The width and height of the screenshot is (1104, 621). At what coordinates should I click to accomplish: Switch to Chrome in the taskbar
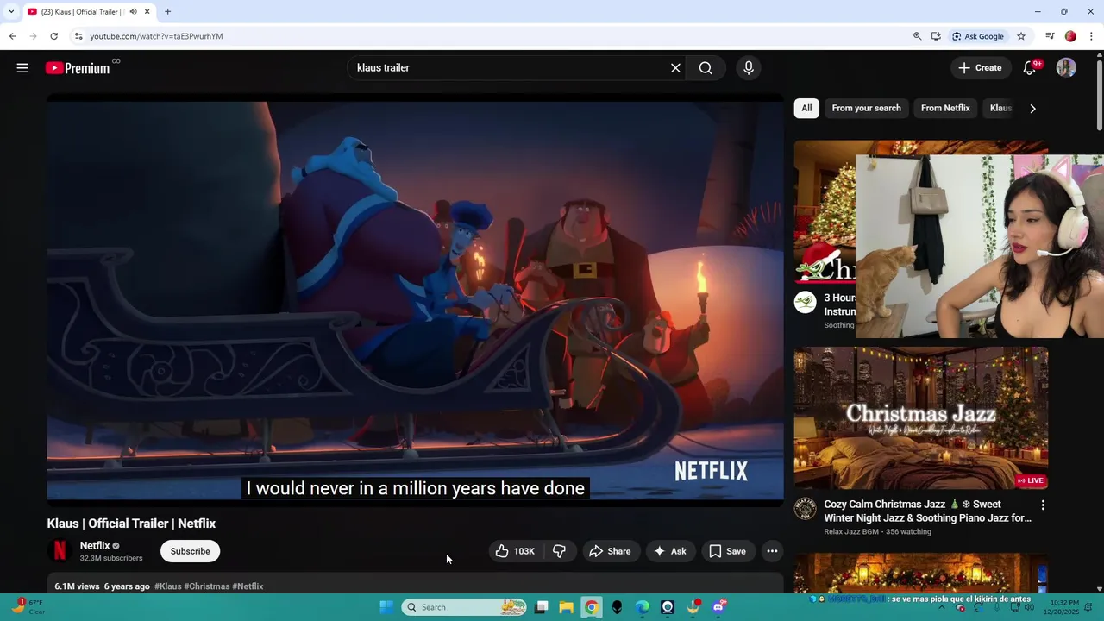coord(591,607)
